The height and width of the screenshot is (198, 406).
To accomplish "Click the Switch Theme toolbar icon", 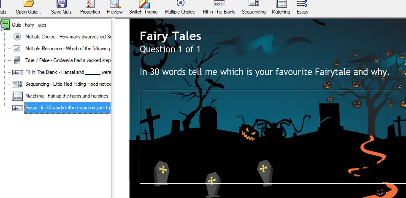I will (143, 4).
